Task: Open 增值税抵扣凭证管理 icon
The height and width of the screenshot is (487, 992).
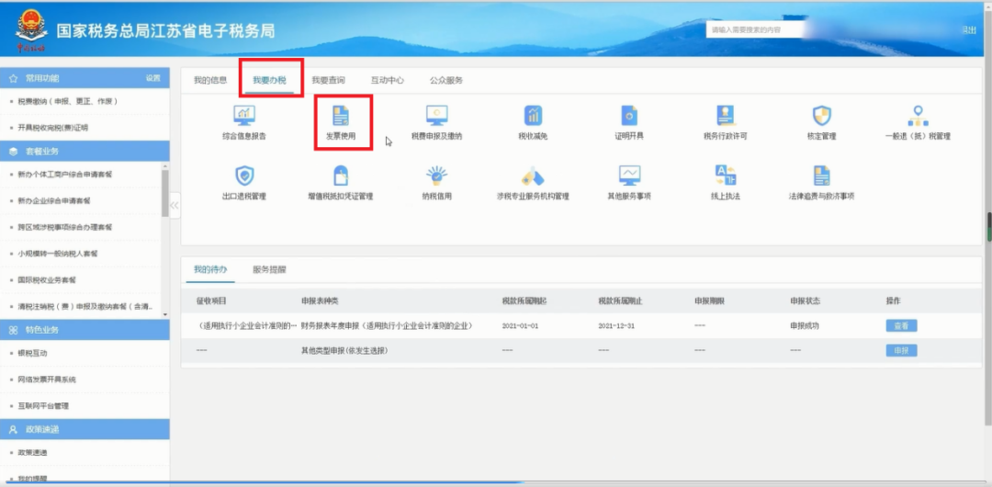Action: (x=341, y=176)
